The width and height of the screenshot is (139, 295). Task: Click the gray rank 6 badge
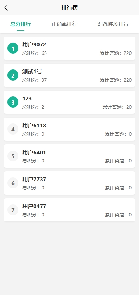pos(13,183)
